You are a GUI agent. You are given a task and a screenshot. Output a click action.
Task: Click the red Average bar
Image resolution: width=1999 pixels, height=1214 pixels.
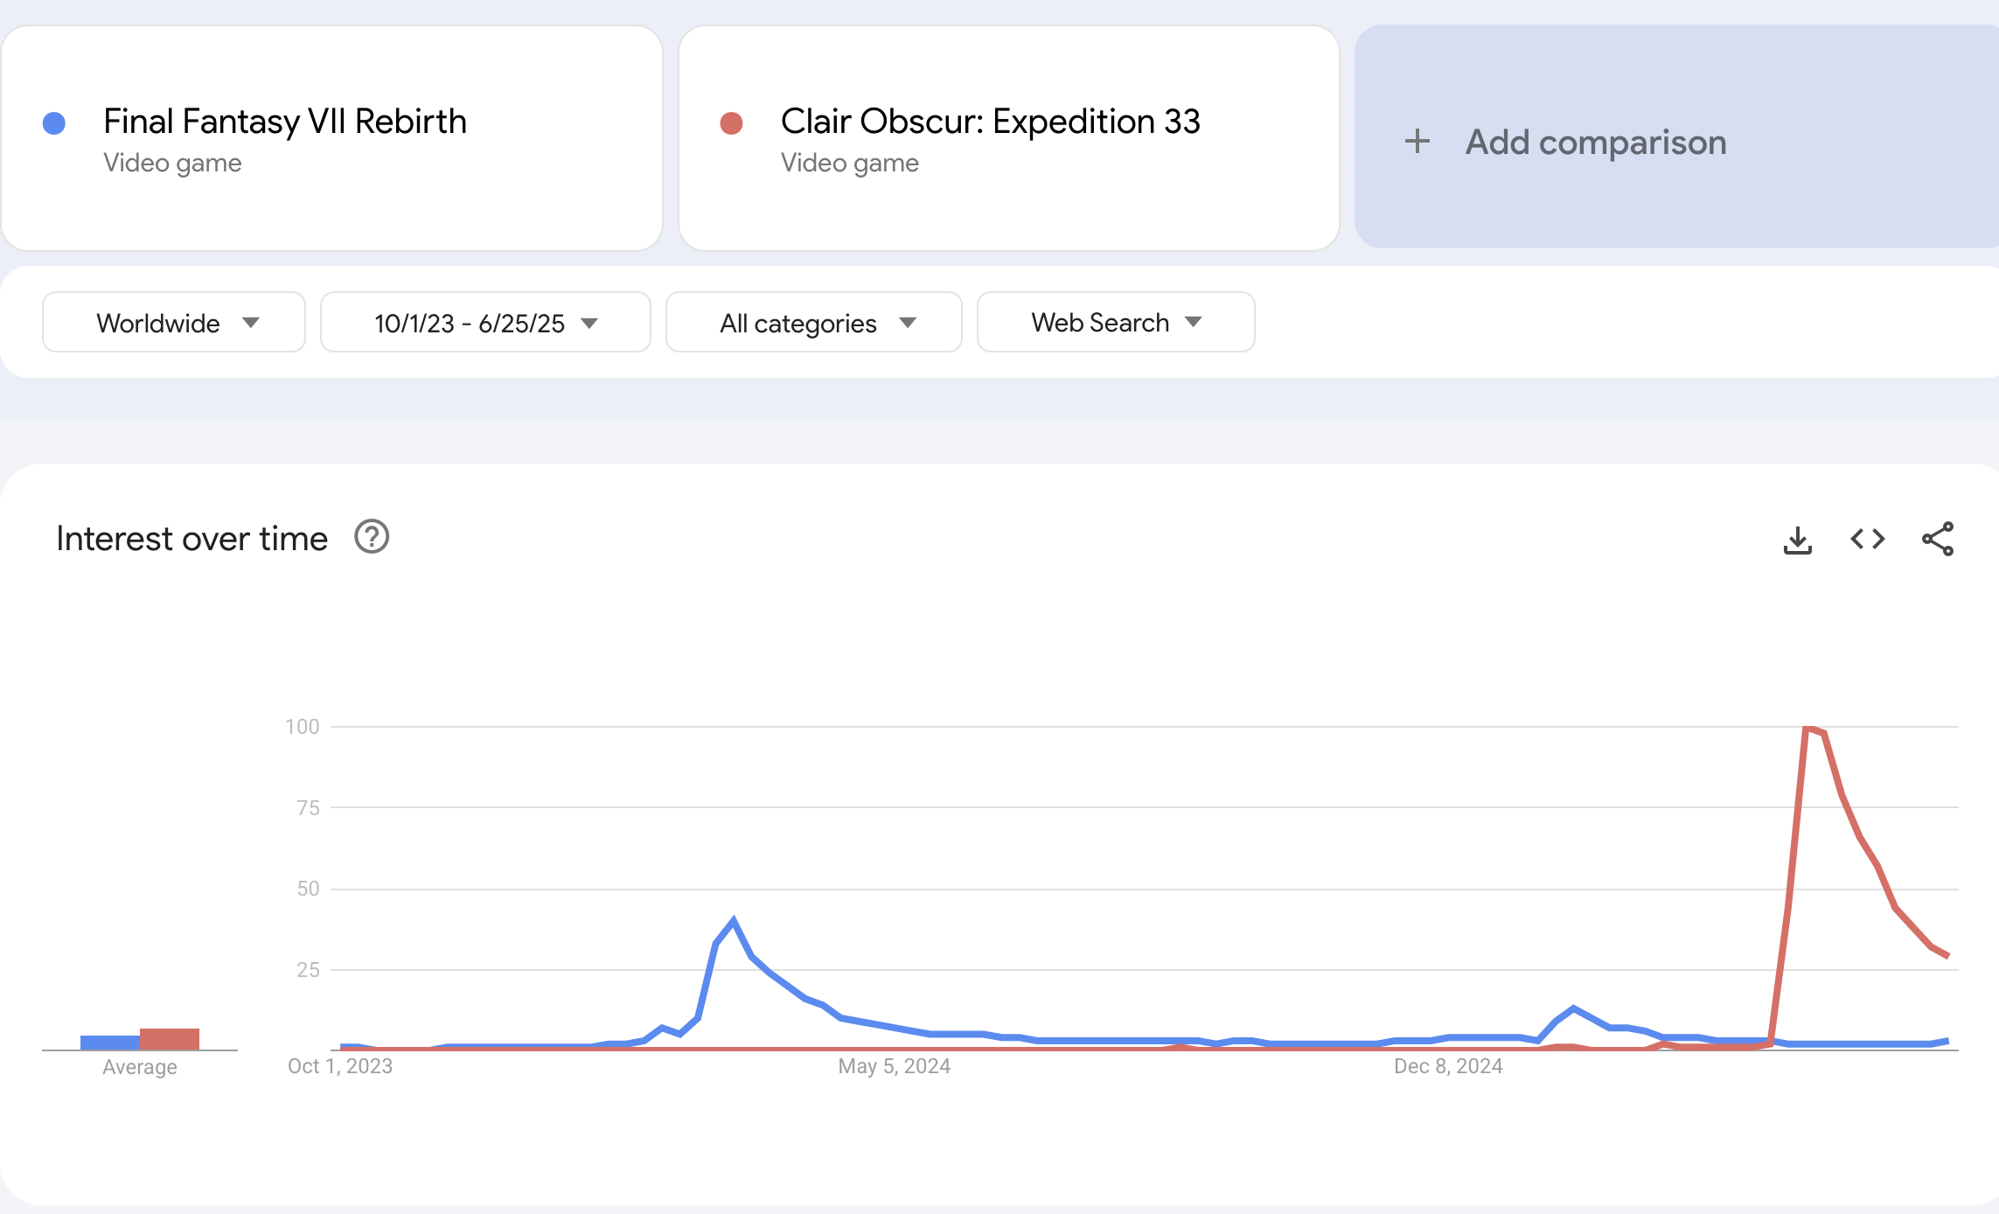tap(170, 1039)
